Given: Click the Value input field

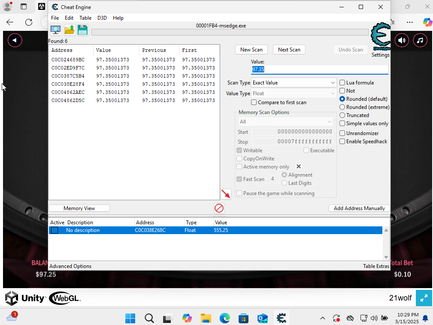Looking at the screenshot, I should (x=319, y=69).
